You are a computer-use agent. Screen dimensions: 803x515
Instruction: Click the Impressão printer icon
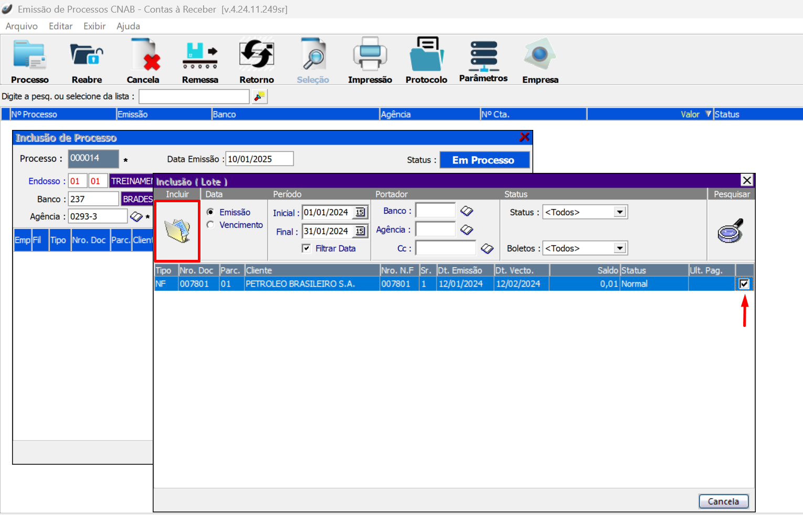coord(370,57)
